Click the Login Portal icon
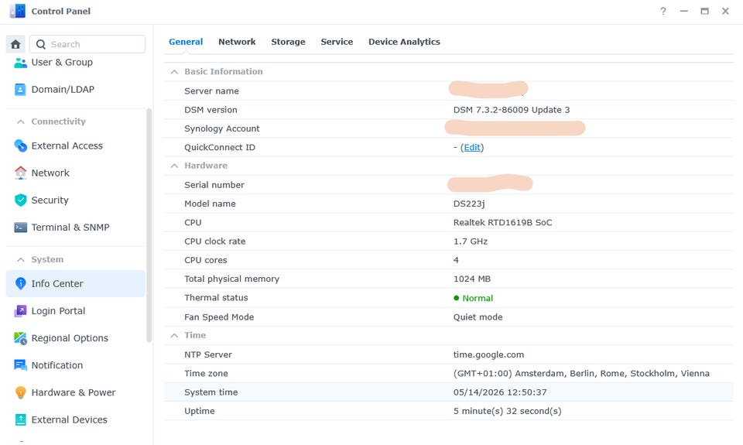 [20, 311]
